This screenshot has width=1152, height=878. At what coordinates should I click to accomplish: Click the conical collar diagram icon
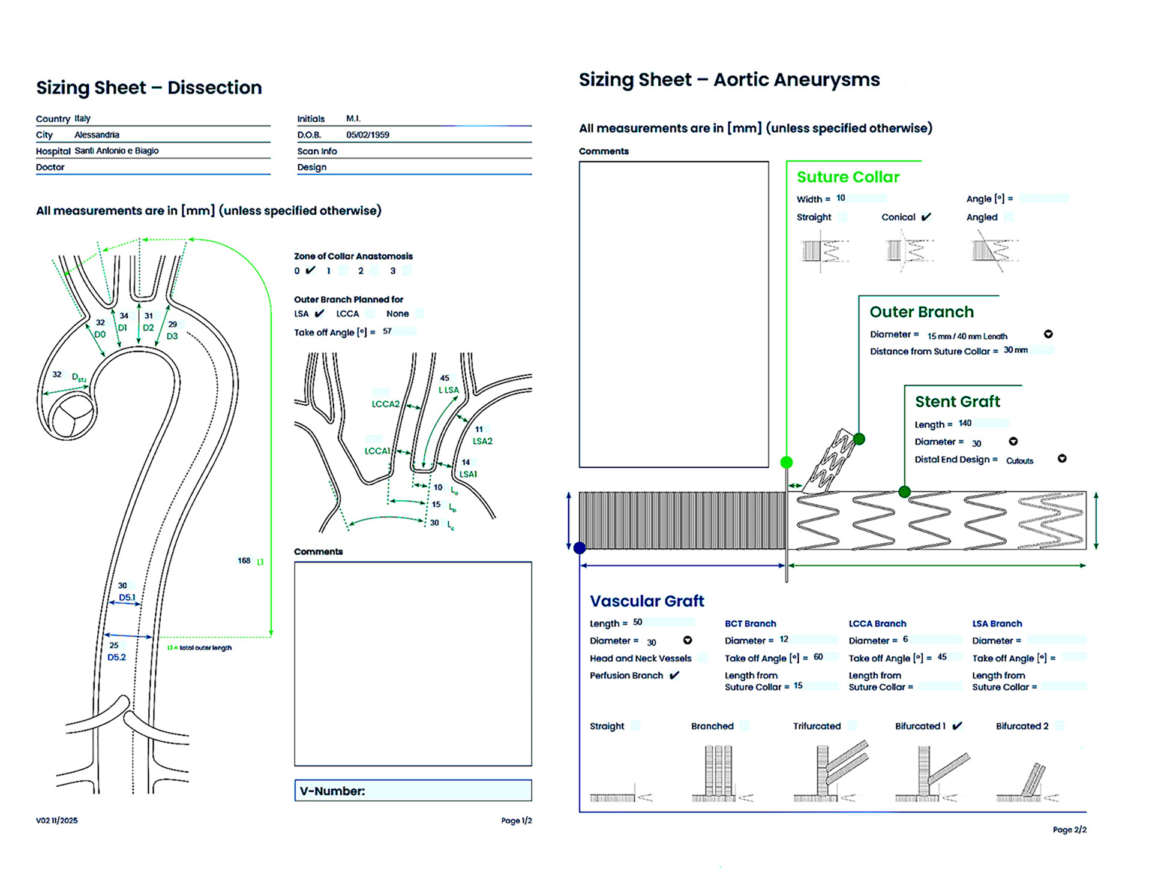point(910,251)
